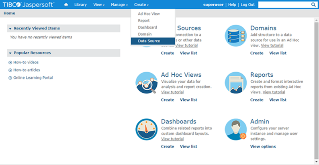Click View options under Admin

263,147
